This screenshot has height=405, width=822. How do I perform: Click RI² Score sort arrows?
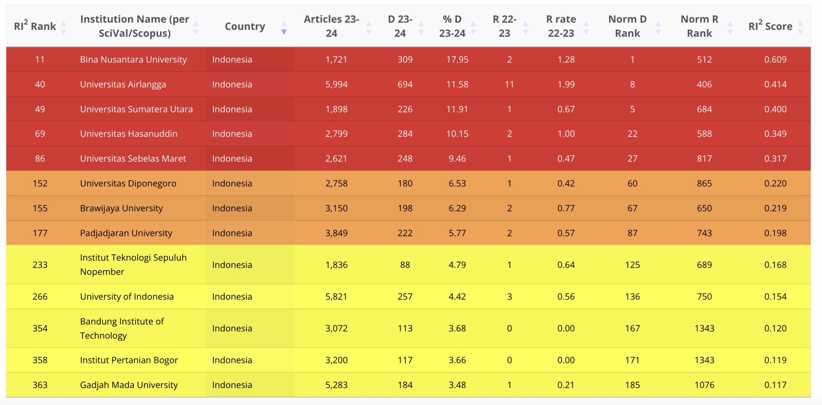pyautogui.click(x=800, y=28)
